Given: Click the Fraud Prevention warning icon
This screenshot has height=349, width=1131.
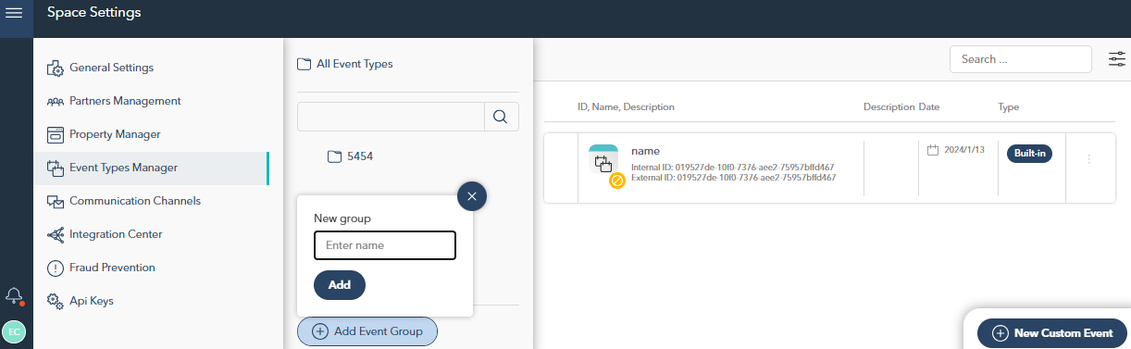Looking at the screenshot, I should 55,268.
